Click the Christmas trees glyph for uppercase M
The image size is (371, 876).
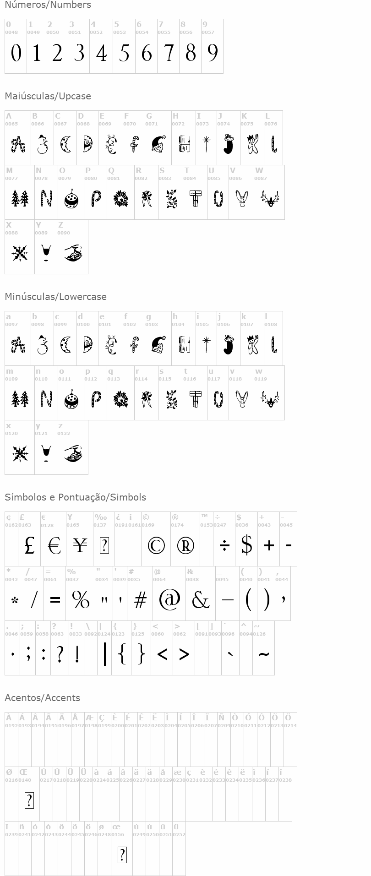(x=20, y=198)
